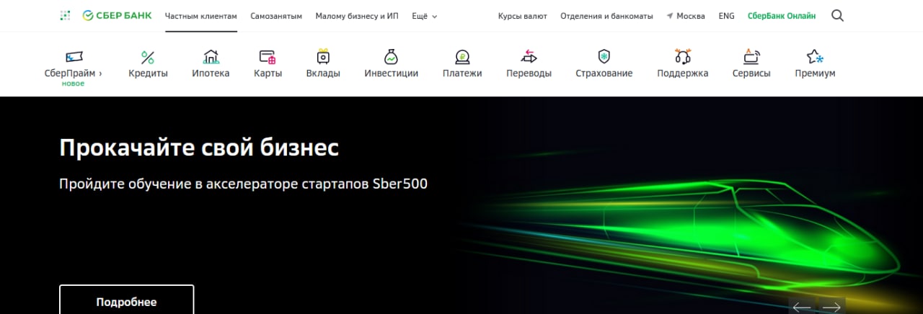
Task: Click the Ипотека house icon
Action: click(x=211, y=57)
